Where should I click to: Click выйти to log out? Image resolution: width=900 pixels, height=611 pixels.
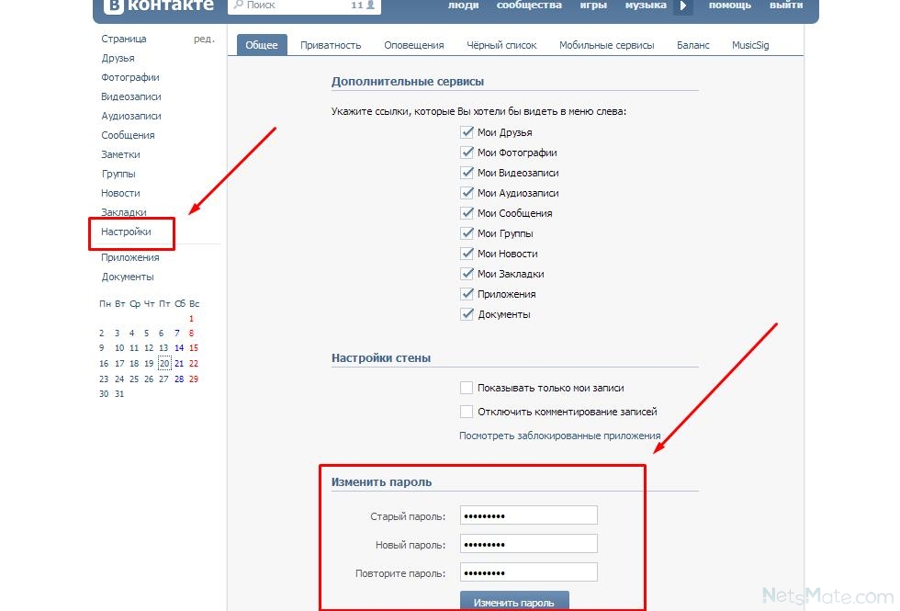click(786, 6)
